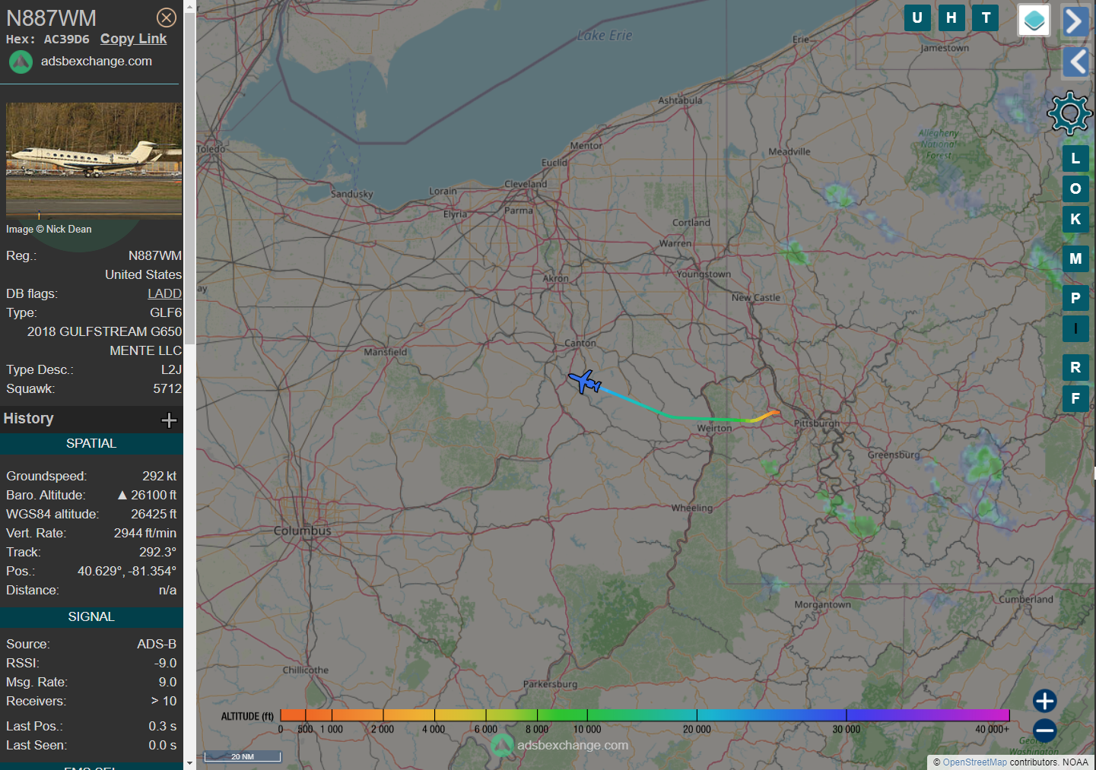
Task: Click the Receivers > 10 value
Action: (x=164, y=701)
